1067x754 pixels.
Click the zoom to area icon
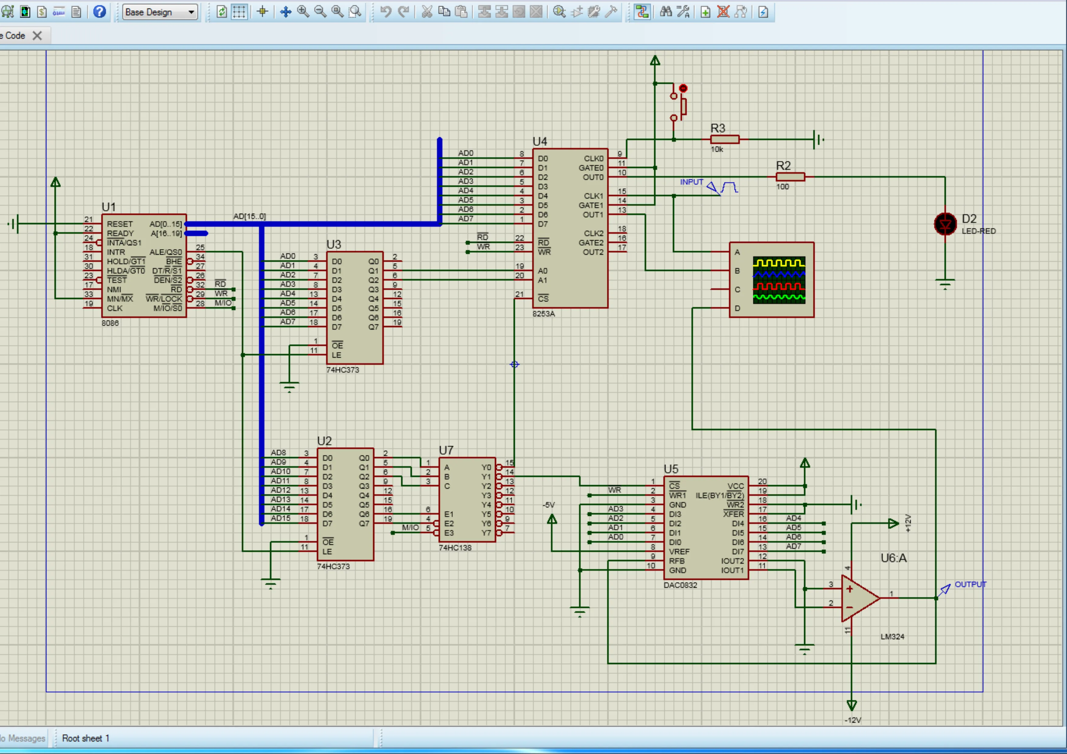tap(355, 12)
